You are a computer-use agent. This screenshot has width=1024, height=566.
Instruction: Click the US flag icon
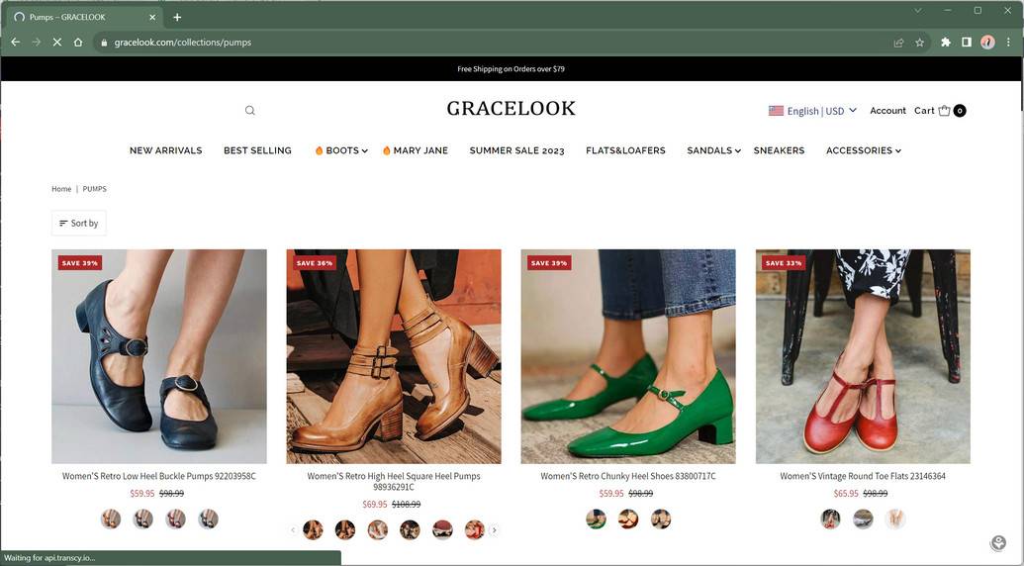tap(776, 111)
